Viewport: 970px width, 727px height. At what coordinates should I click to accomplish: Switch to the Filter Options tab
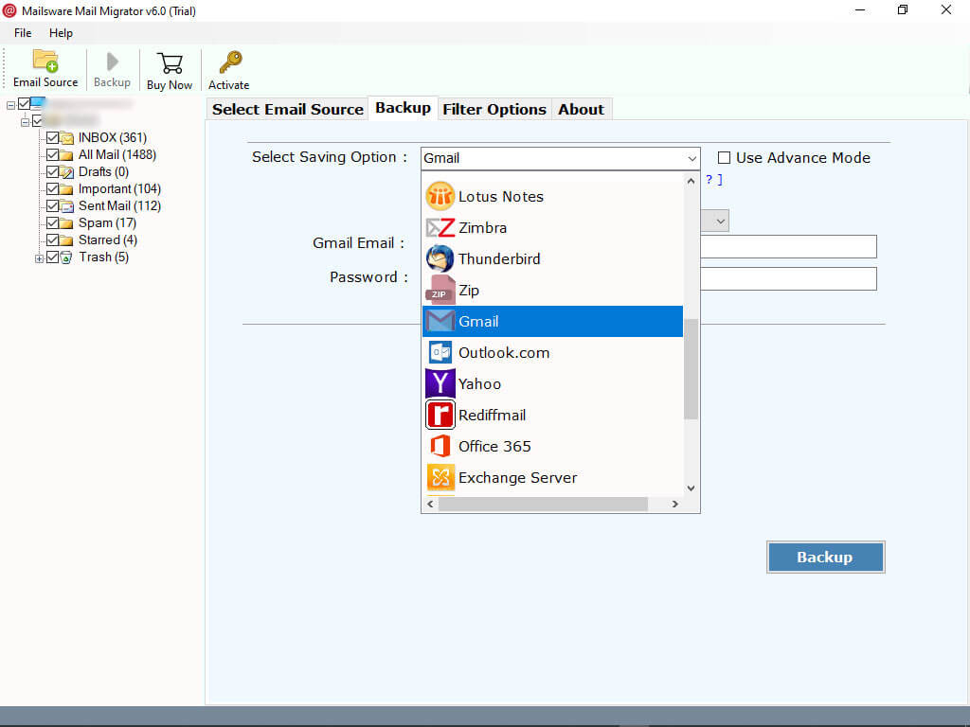pyautogui.click(x=494, y=109)
